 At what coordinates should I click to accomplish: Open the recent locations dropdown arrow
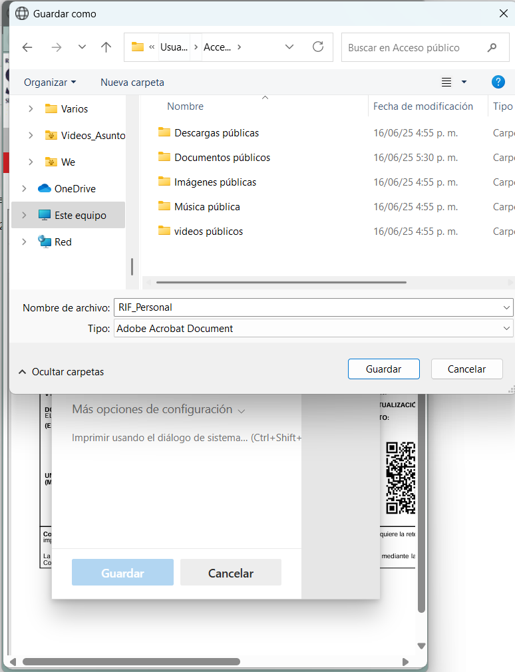[83, 47]
